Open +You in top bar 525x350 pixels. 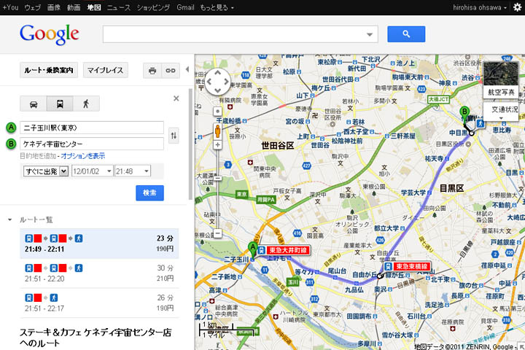click(x=10, y=7)
